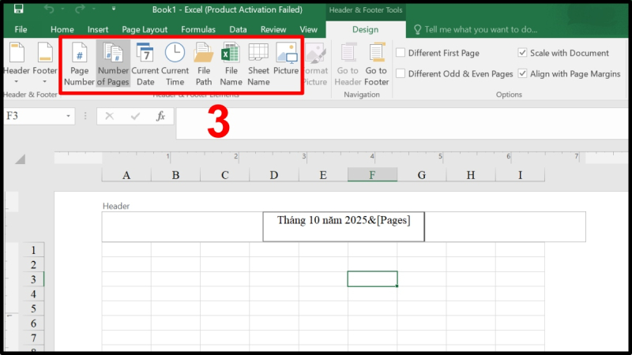Click the Cancel X in formula bar
This screenshot has height=355, width=632.
click(x=109, y=116)
